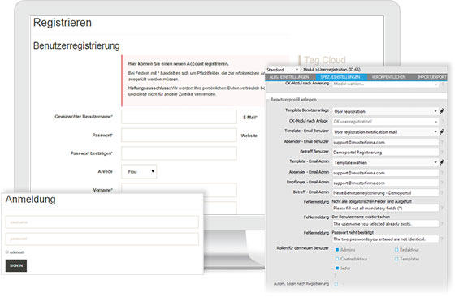Check the Admins role checkbox
This screenshot has width=455, height=297.
(x=337, y=250)
